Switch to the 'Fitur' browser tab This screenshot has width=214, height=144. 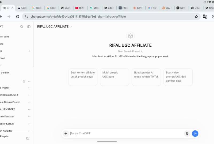[152, 8]
